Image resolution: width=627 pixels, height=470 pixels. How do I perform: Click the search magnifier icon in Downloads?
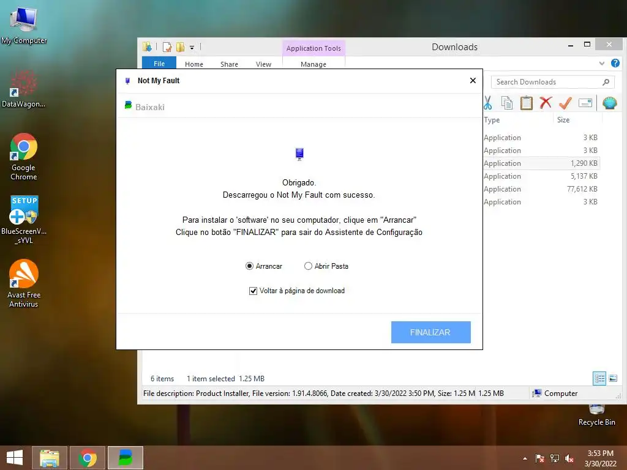click(x=606, y=82)
